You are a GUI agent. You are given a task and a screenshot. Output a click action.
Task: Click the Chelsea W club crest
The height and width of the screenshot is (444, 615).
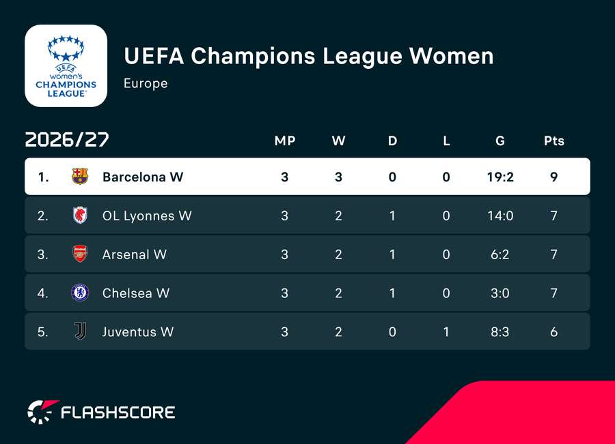pos(80,293)
